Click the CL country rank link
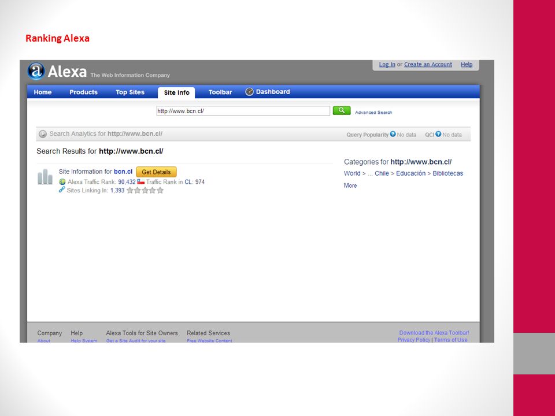Screen dimensions: 555x416 pos(188,182)
